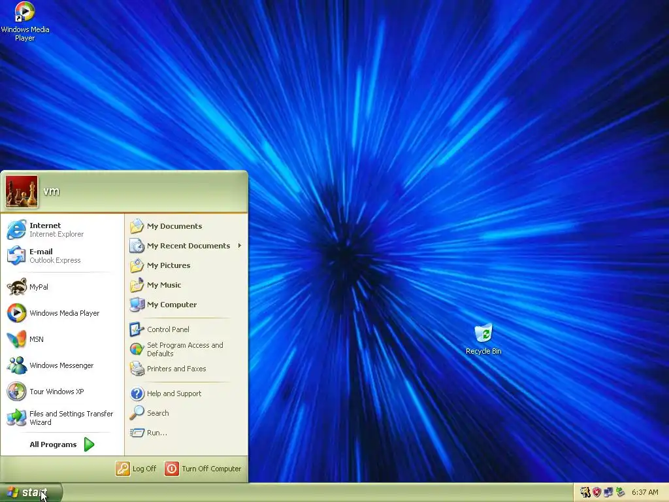Select the My Documents label
Viewport: 669px width, 502px height.
pos(174,226)
